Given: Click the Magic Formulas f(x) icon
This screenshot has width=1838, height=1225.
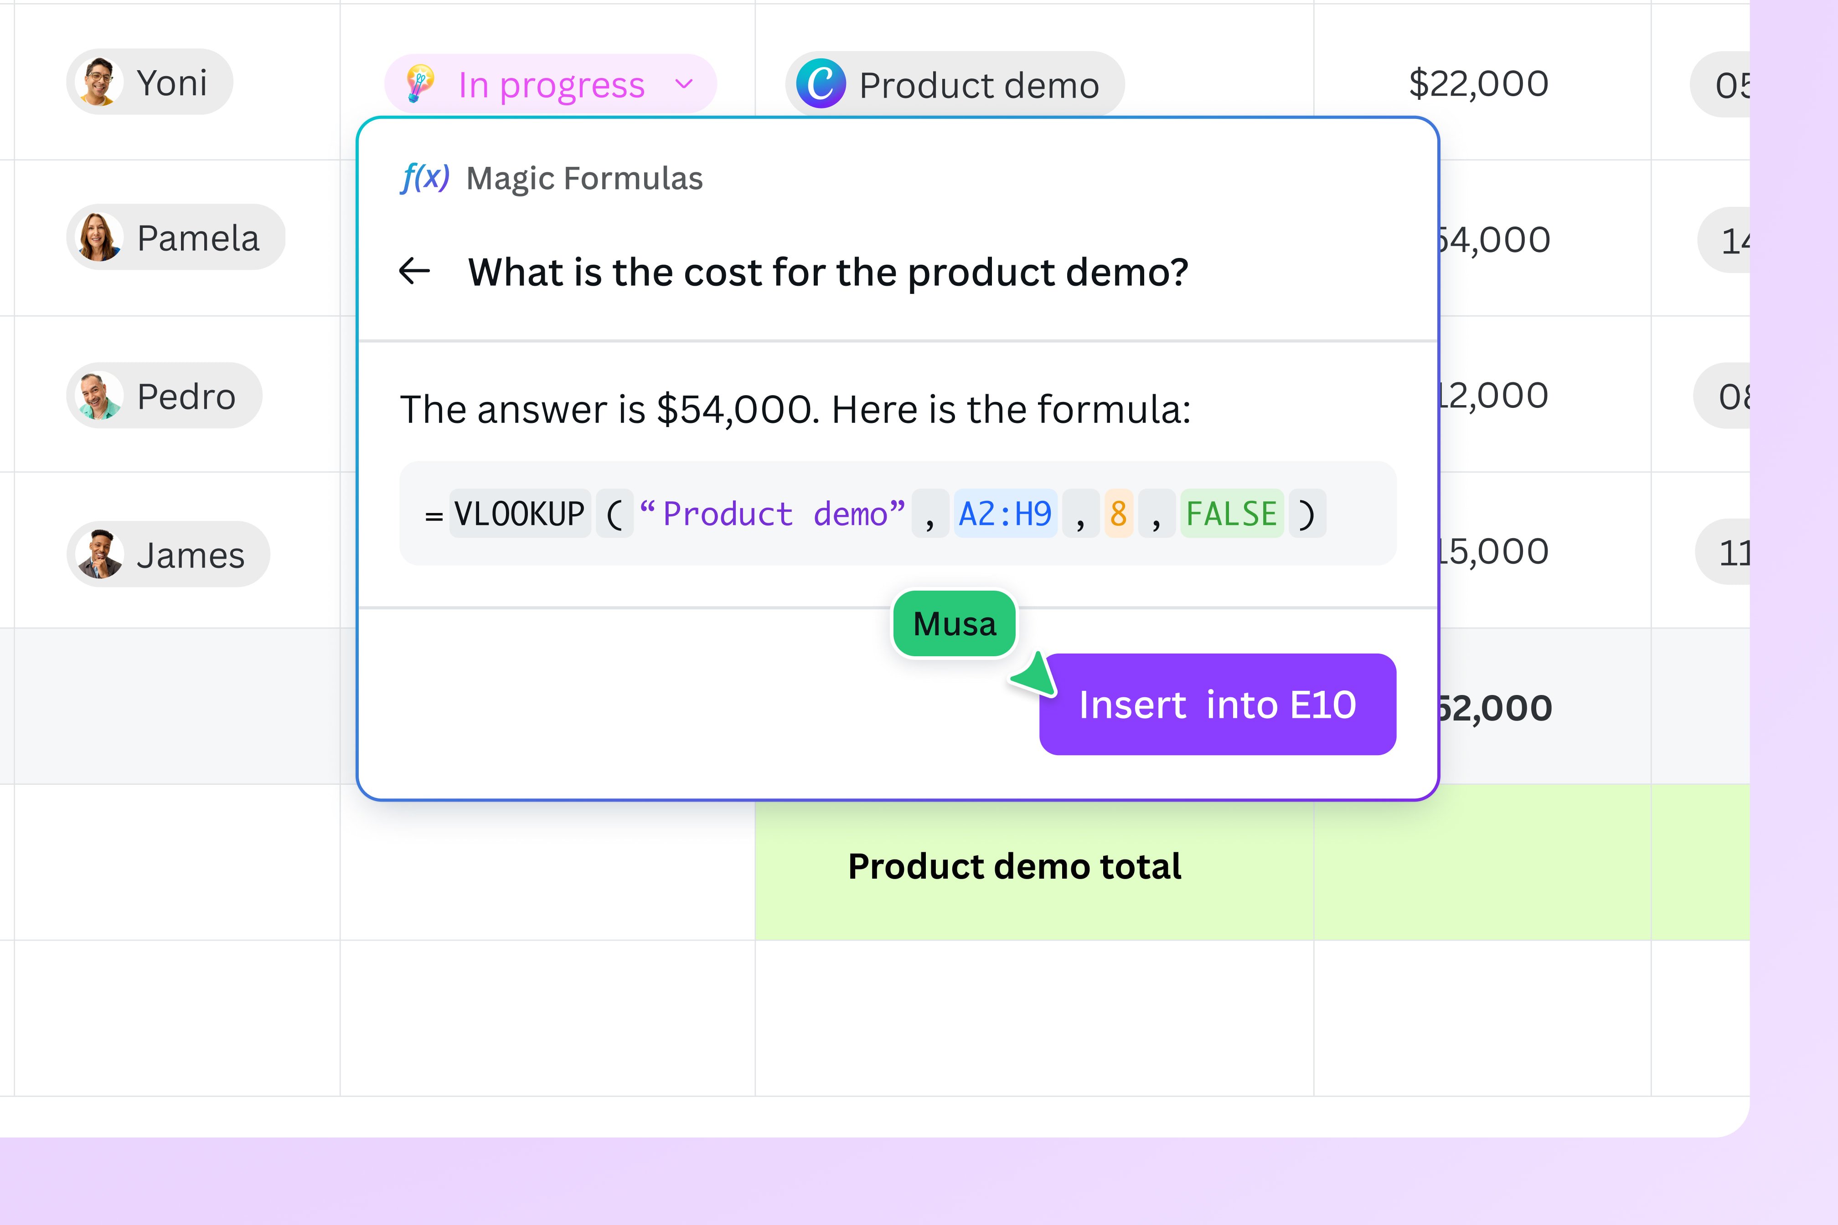Looking at the screenshot, I should tap(426, 178).
